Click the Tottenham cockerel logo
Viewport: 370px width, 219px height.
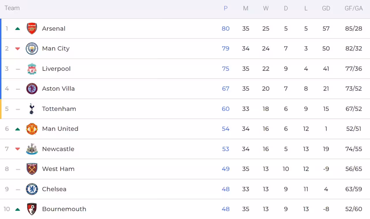point(32,109)
